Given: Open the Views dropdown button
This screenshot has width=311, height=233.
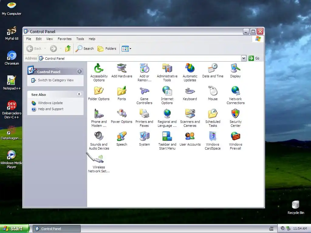Looking at the screenshot, I should [x=126, y=49].
